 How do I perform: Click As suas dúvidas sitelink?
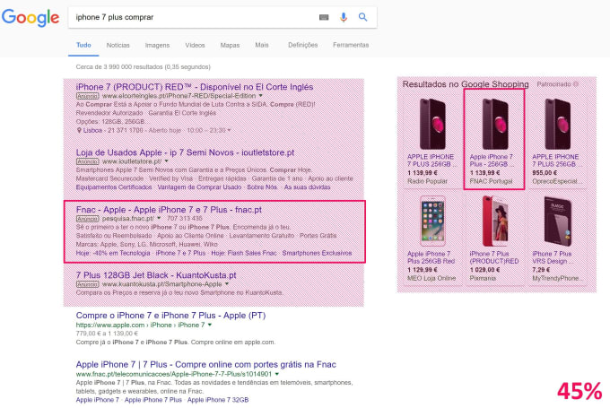308,187
